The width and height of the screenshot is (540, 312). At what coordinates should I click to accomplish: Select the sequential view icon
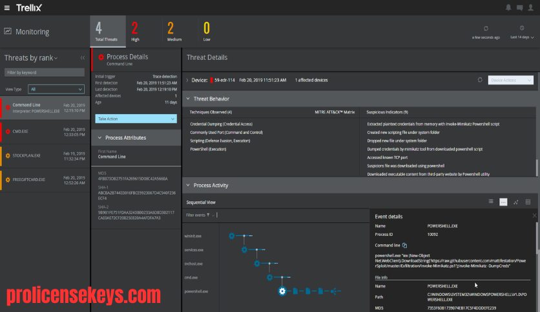point(503,202)
